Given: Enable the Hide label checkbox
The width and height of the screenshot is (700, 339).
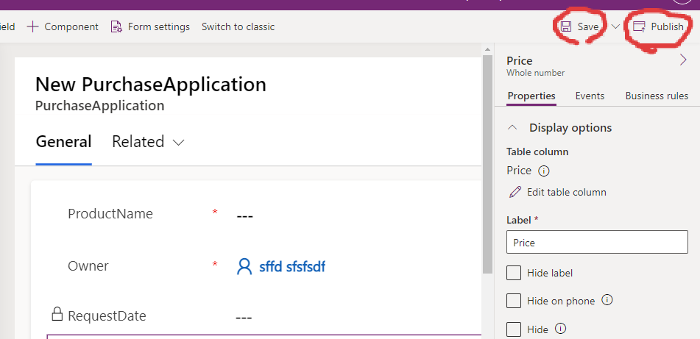Looking at the screenshot, I should [x=514, y=273].
